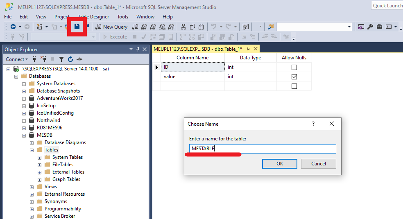Screen dimensions: 403x219
Task: Click the Save table floppy-disk icon
Action: pyautogui.click(x=77, y=27)
